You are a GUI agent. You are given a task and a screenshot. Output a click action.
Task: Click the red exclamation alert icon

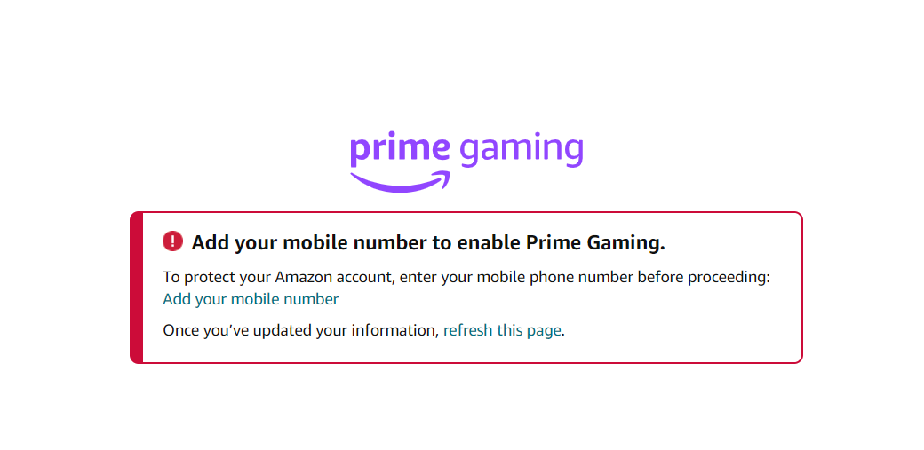172,241
